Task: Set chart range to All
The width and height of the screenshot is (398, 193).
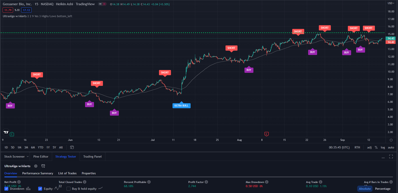Action: [x=61, y=147]
